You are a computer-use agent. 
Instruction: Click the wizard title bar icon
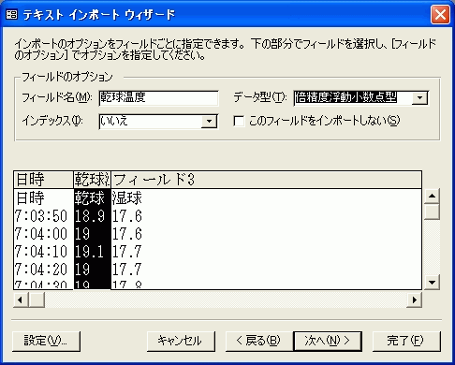tap(12, 14)
